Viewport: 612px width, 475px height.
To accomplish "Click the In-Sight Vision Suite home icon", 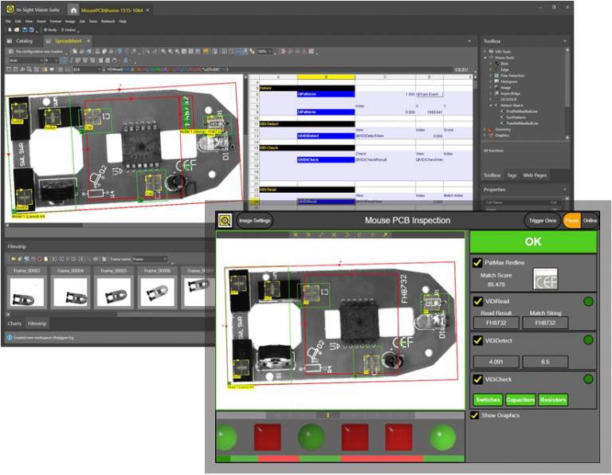I will pyautogui.click(x=73, y=10).
